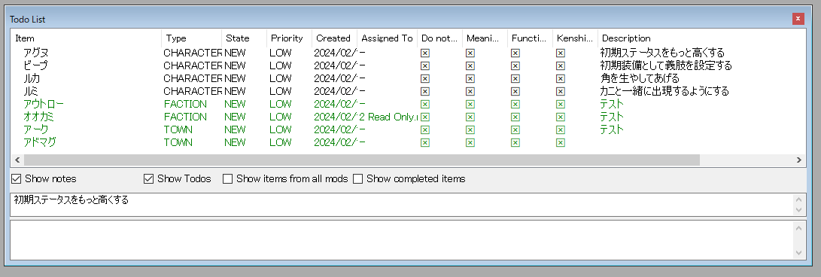Click the '2 Read Only' assigned-to cell
The image size is (821, 277).
tap(388, 117)
